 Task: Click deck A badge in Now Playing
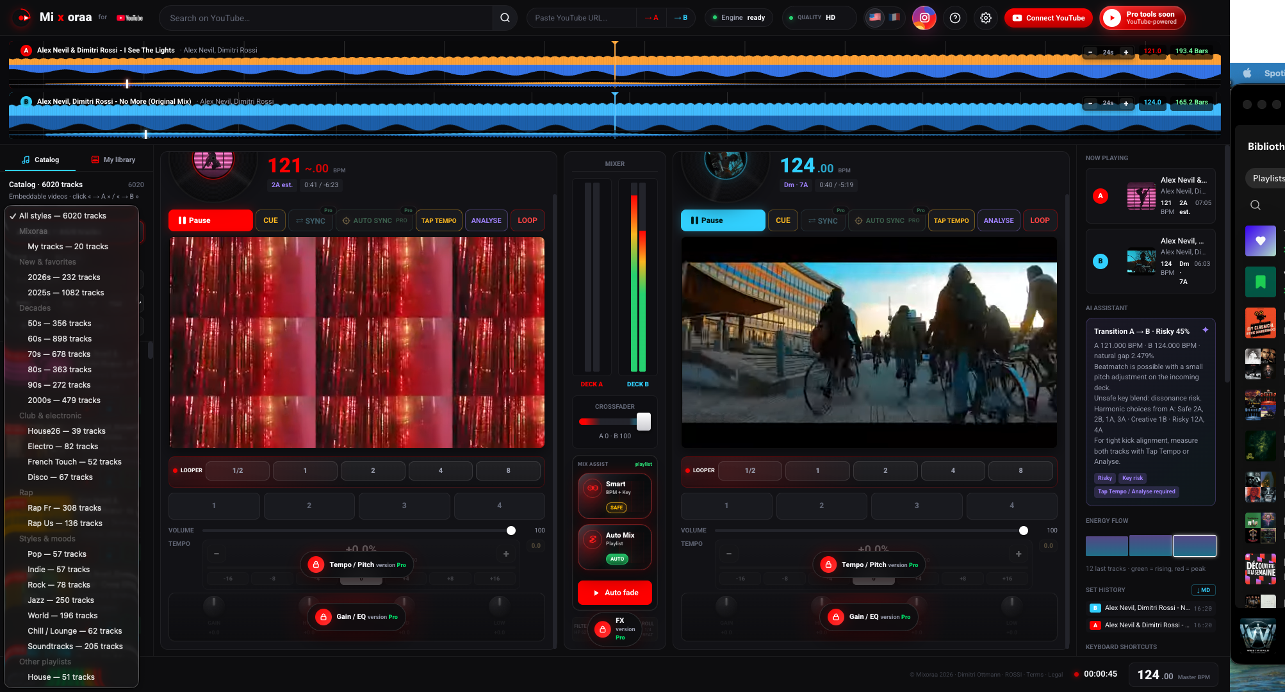coord(1101,196)
